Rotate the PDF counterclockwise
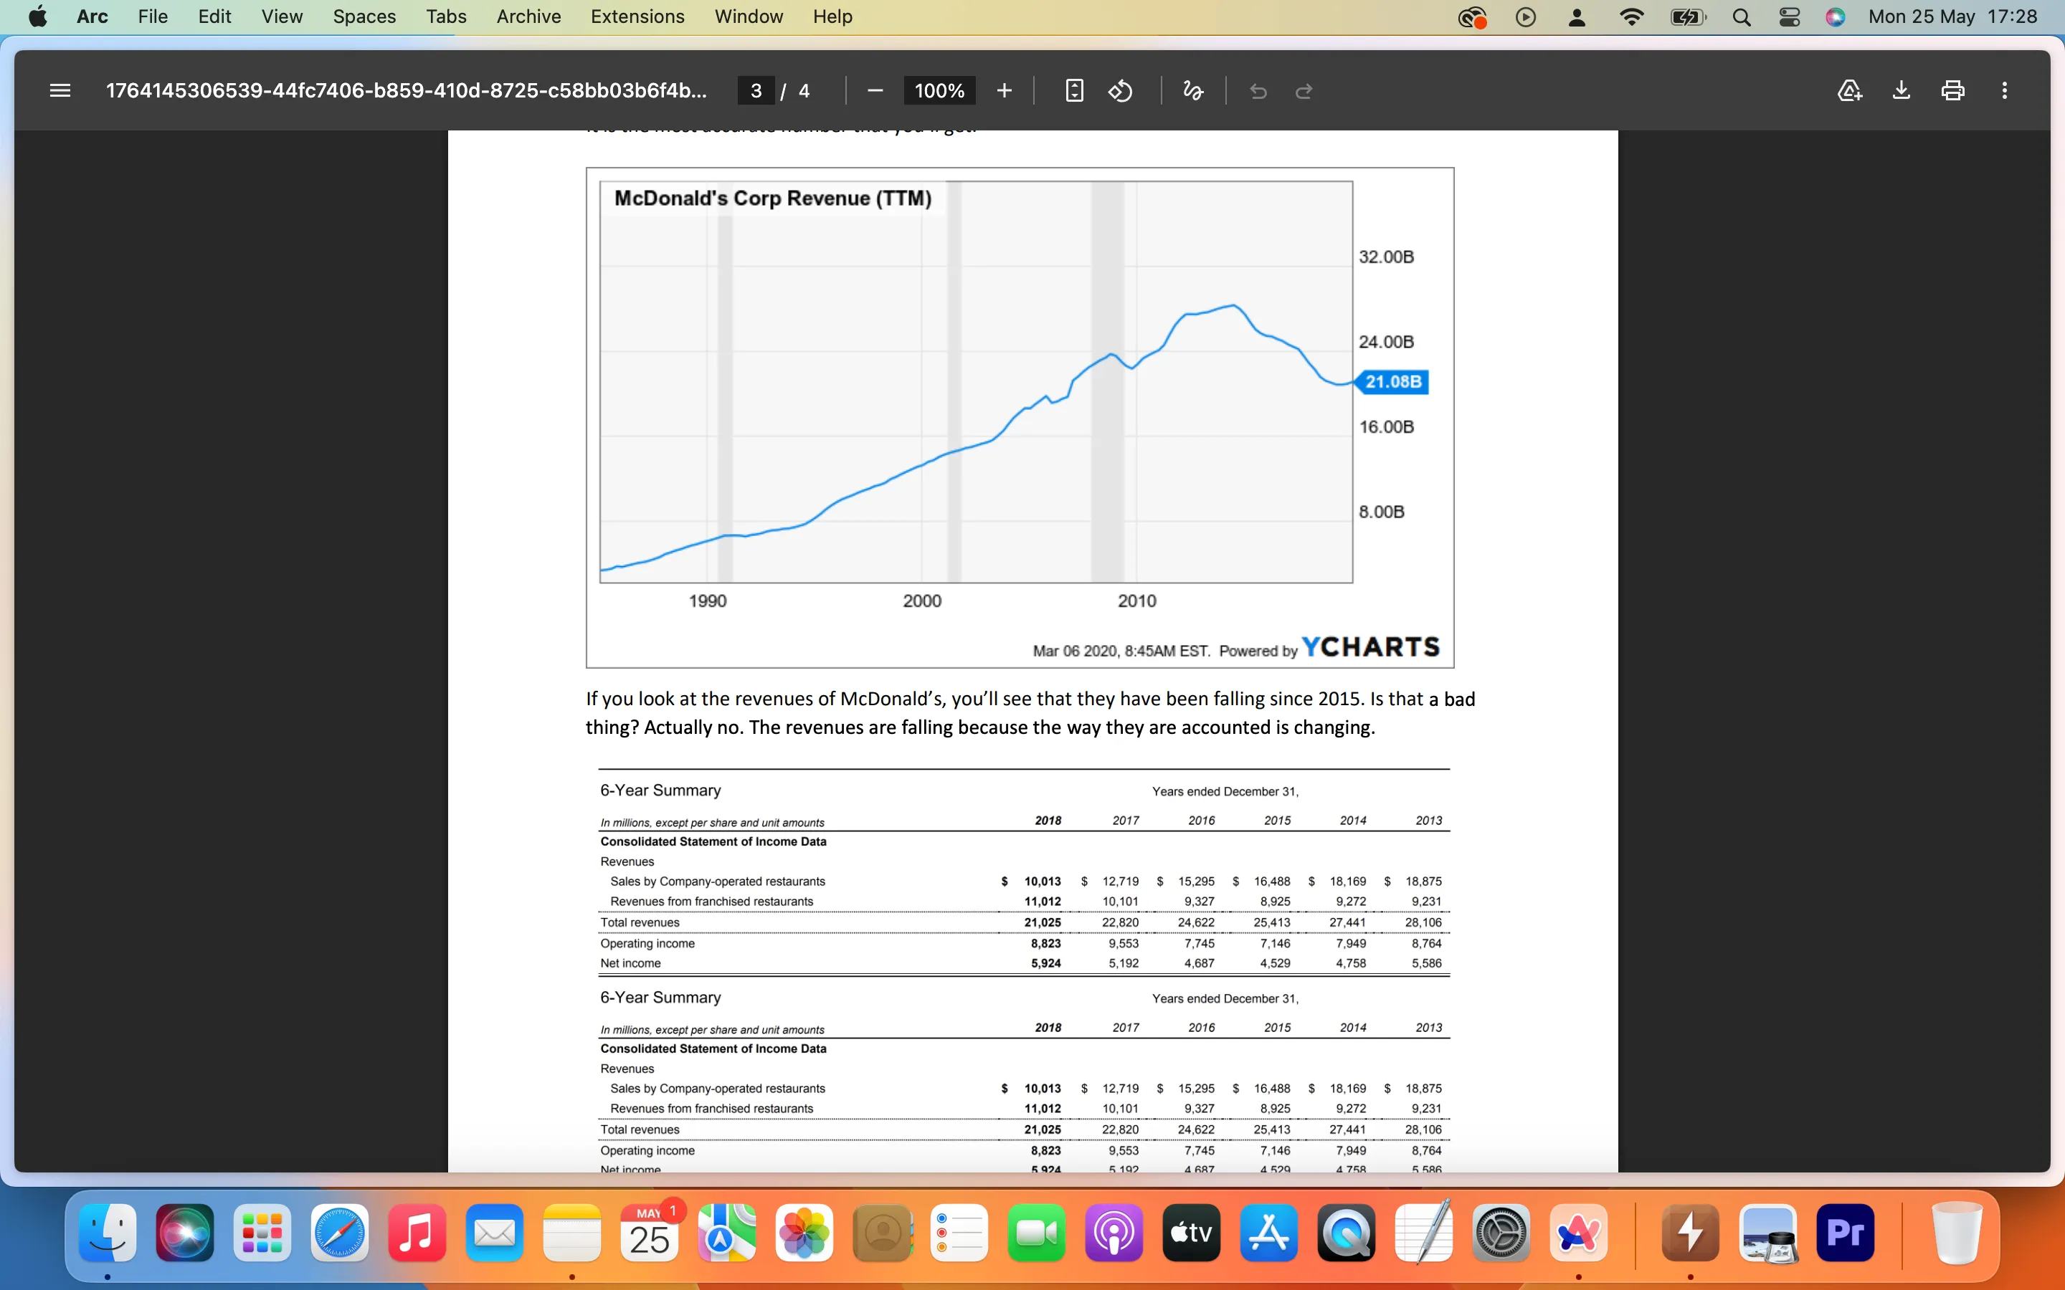Viewport: 2065px width, 1290px height. tap(1121, 90)
